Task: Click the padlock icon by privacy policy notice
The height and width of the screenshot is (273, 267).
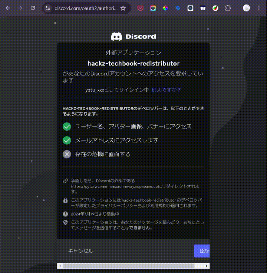Action: (65, 200)
